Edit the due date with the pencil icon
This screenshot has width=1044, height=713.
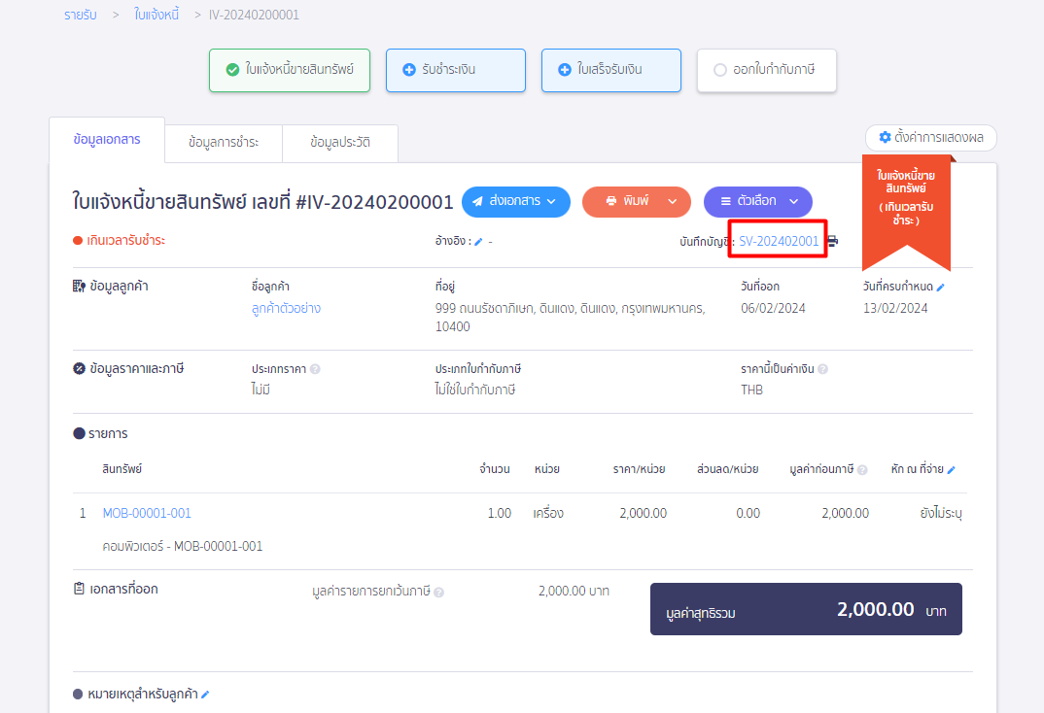point(941,288)
